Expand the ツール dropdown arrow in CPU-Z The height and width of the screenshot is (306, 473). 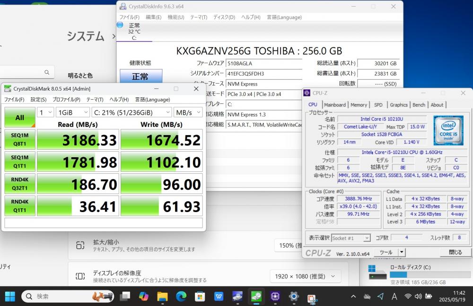pos(402,252)
